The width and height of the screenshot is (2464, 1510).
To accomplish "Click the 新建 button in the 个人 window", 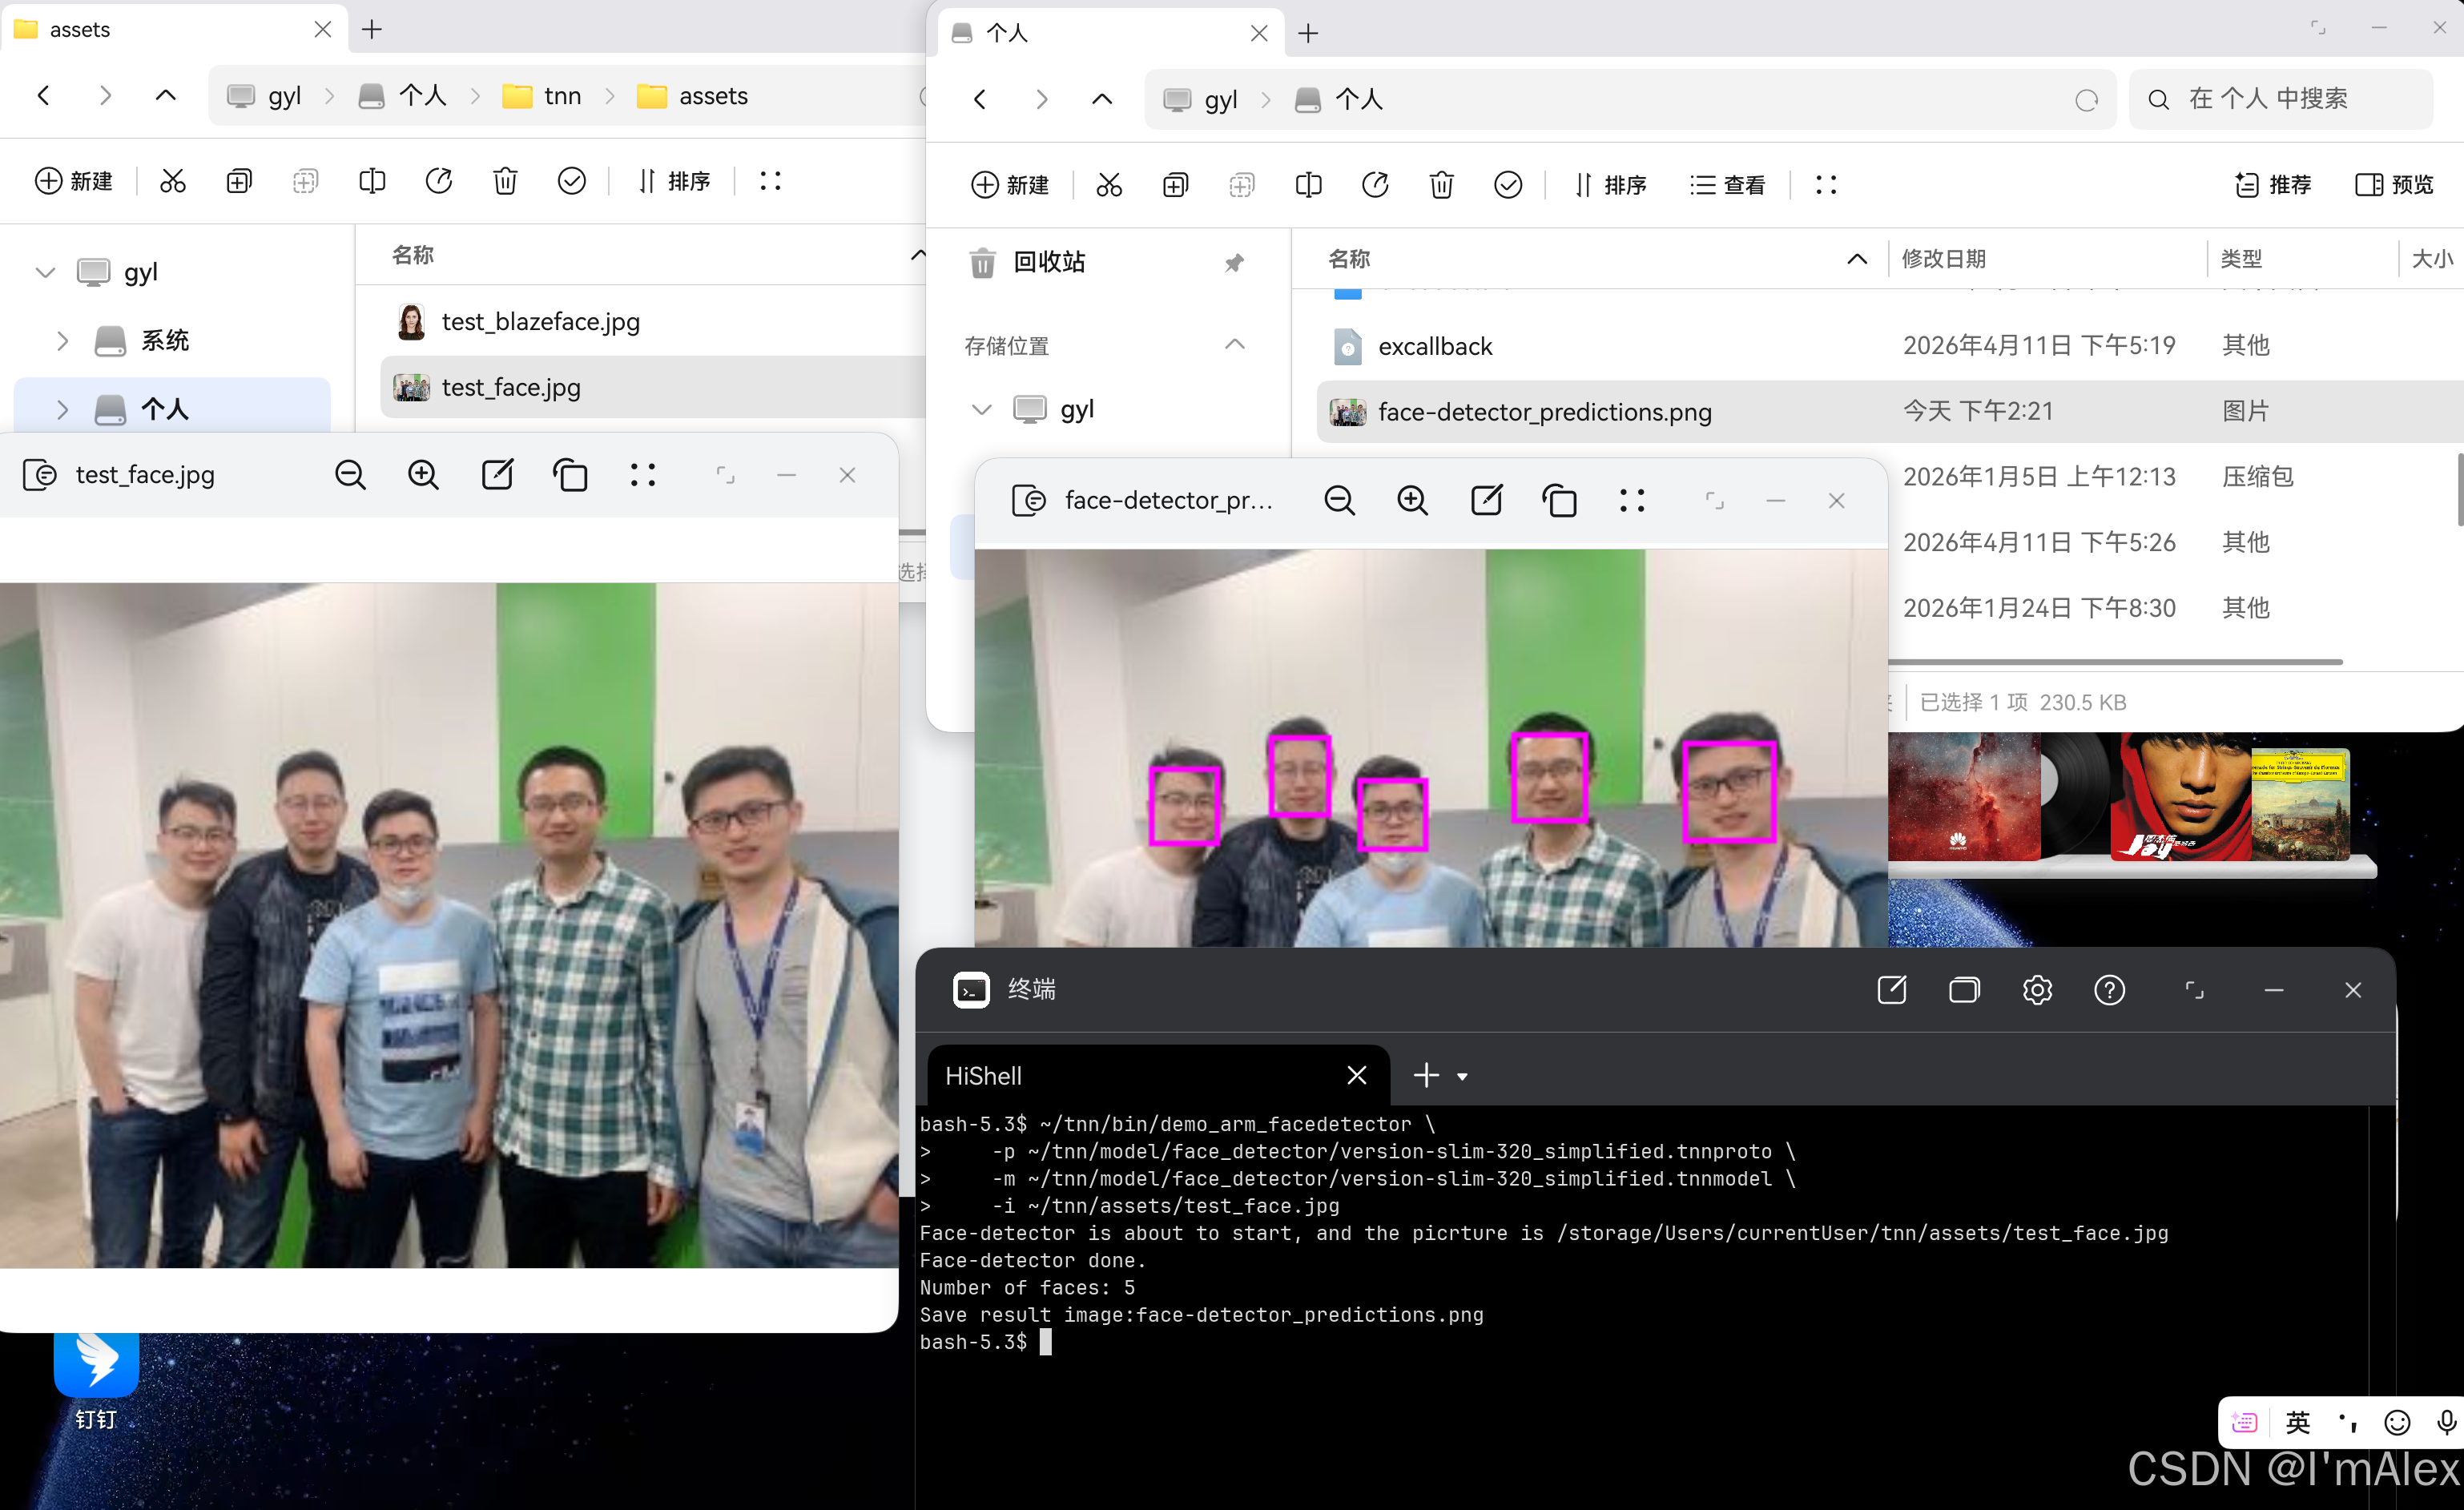I will [1010, 185].
